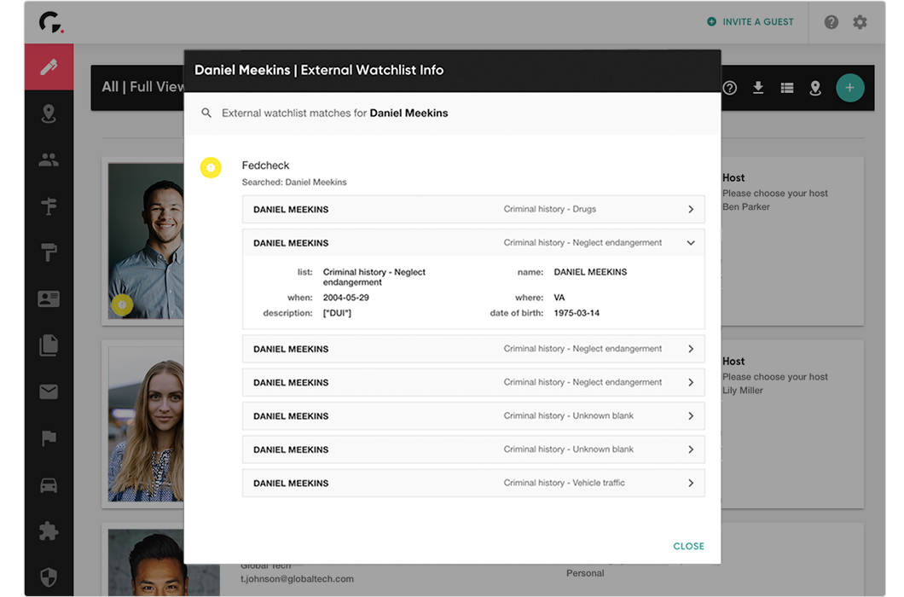Switch to list view icon

787,88
